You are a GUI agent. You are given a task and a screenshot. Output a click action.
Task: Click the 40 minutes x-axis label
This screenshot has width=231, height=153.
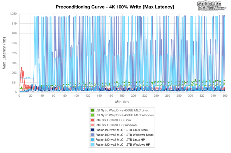click(x=42, y=95)
